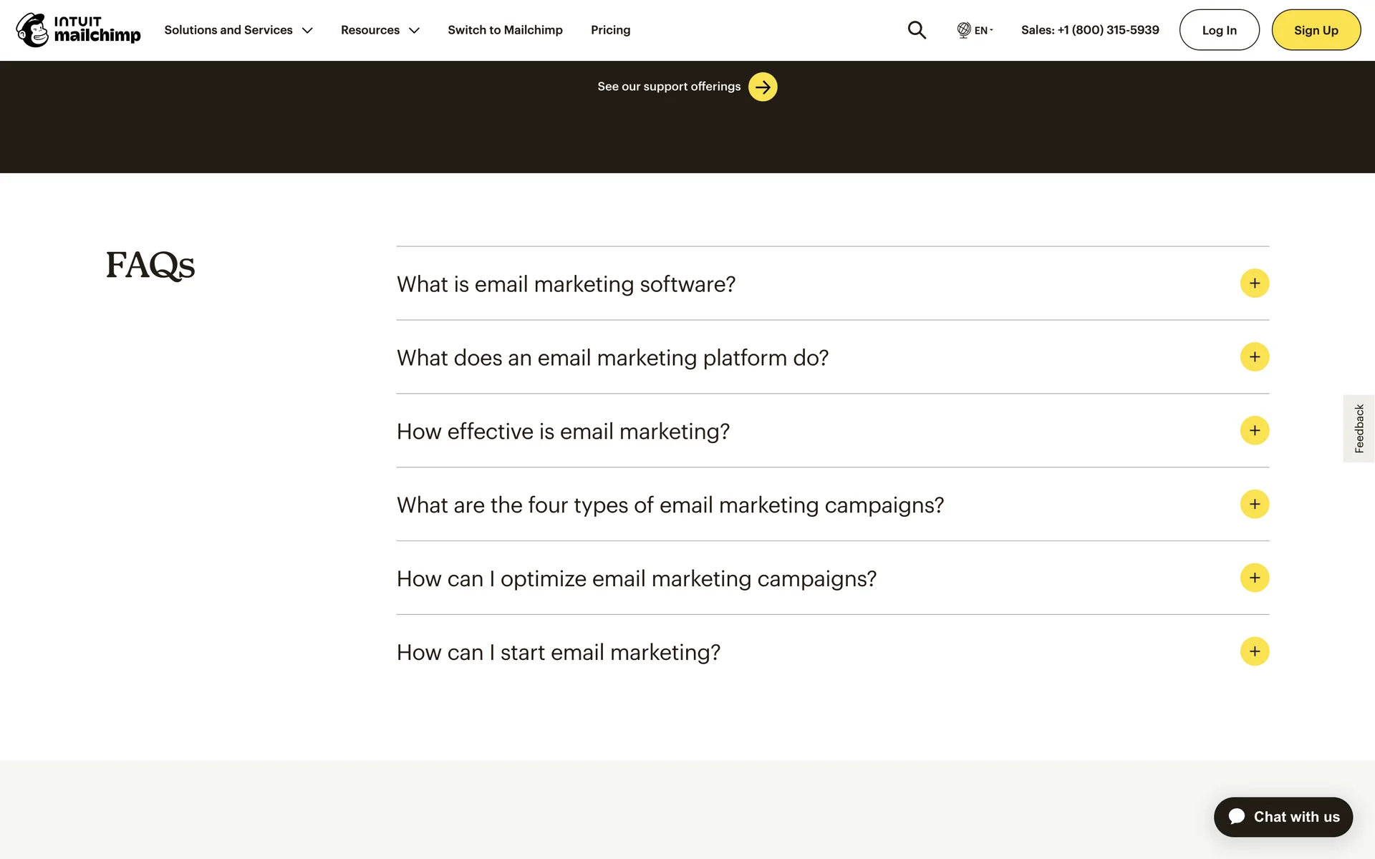Click plus icon for 'How effective is email marketing?'
1375x859 pixels.
1255,431
